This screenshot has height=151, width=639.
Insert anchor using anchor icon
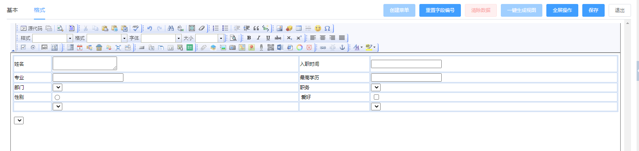coord(342,47)
